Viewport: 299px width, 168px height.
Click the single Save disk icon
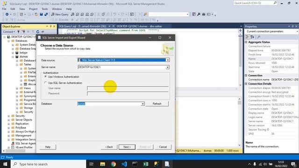click(x=41, y=14)
